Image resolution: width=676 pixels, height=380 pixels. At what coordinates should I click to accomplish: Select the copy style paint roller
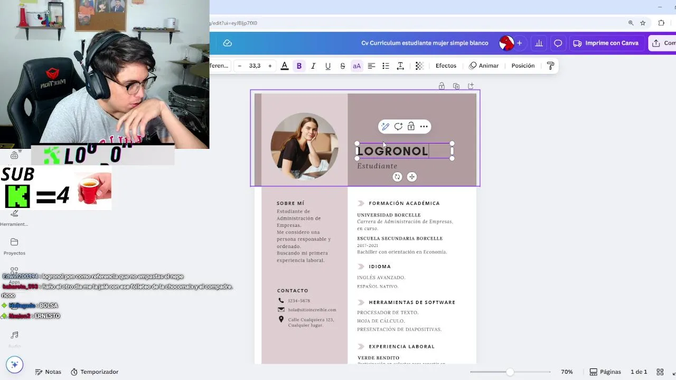[x=550, y=66]
